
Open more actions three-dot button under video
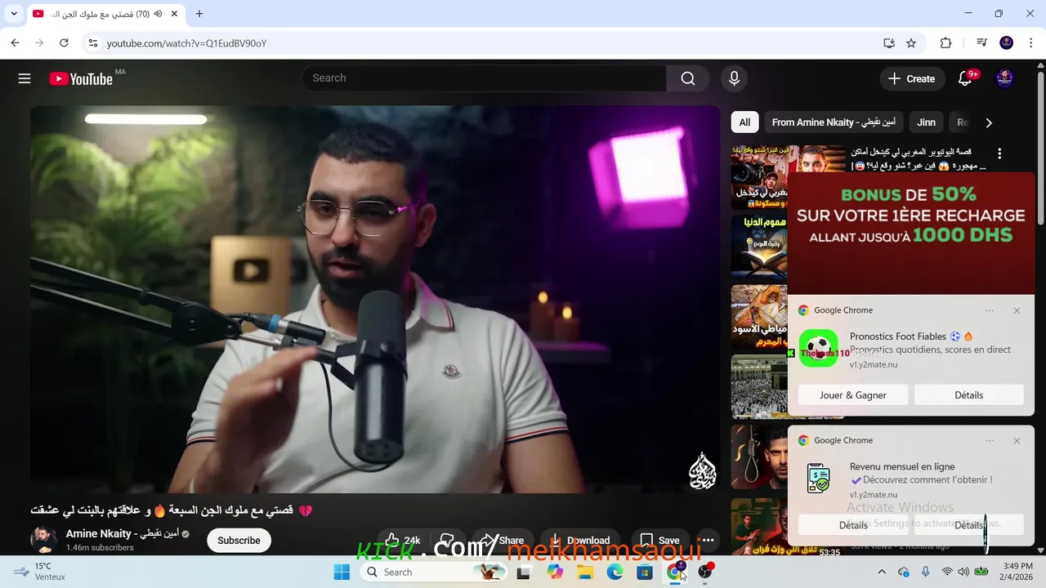pos(708,541)
